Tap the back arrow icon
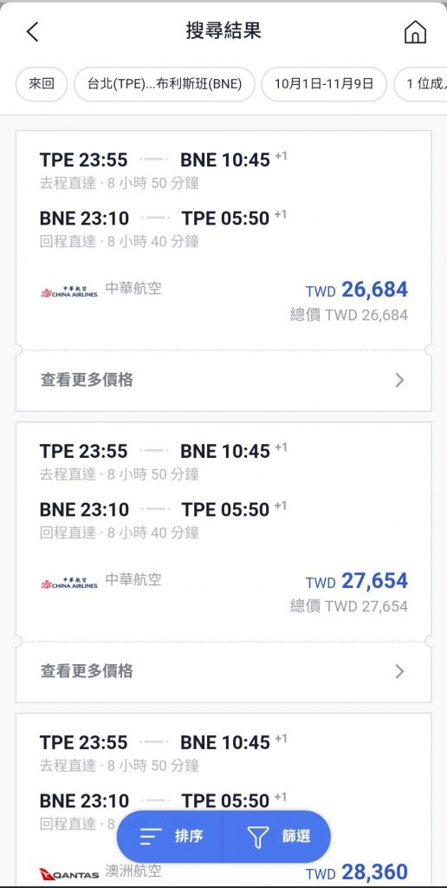The image size is (447, 888). 33,32
